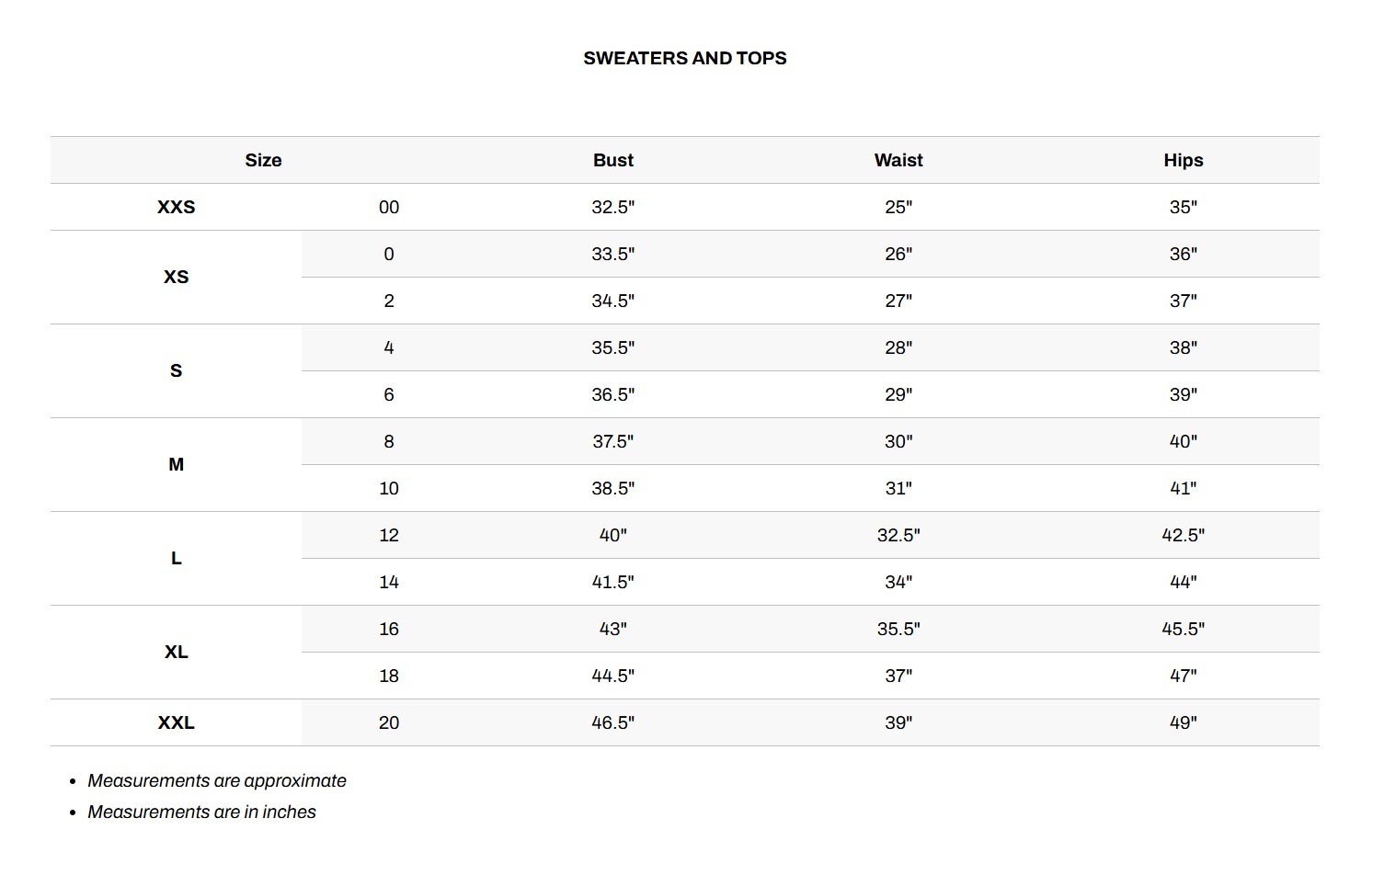The image size is (1373, 875).
Task: Click the 'Measurements are in inches' note
Action: [201, 812]
